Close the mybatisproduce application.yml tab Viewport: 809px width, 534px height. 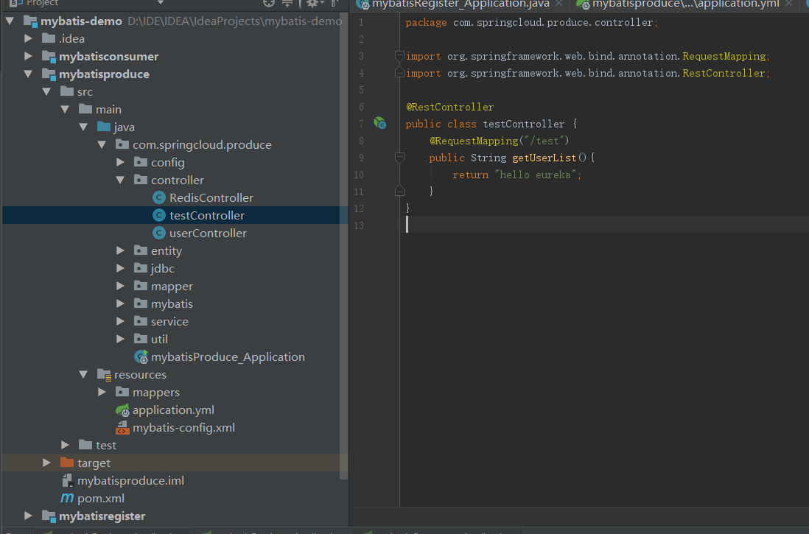click(789, 4)
